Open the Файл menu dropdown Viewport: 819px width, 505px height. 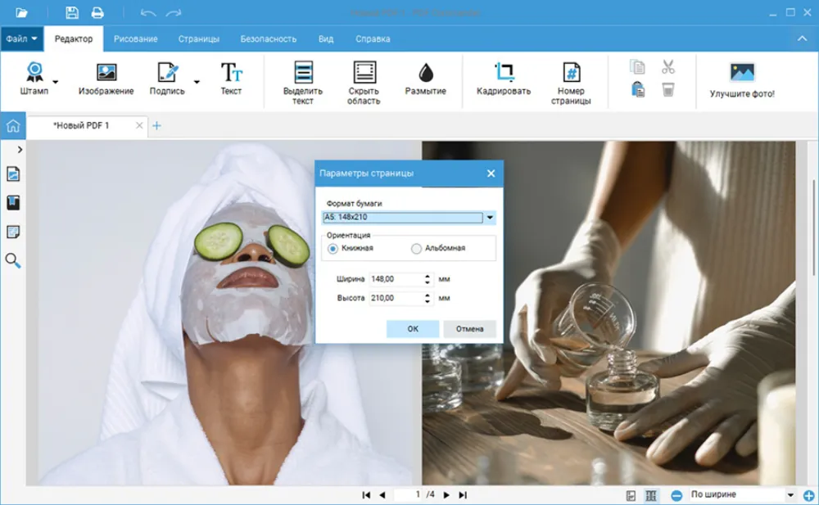tap(21, 38)
